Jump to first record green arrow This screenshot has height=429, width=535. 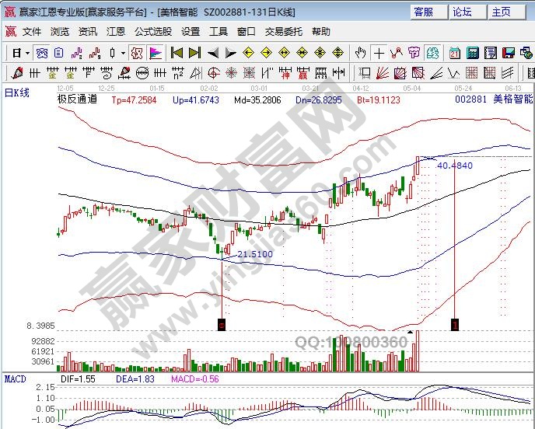(x=177, y=53)
